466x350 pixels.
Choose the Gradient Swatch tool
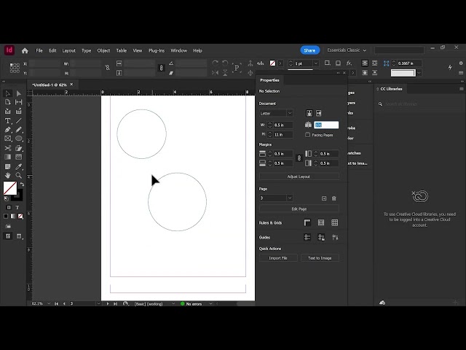pos(8,157)
